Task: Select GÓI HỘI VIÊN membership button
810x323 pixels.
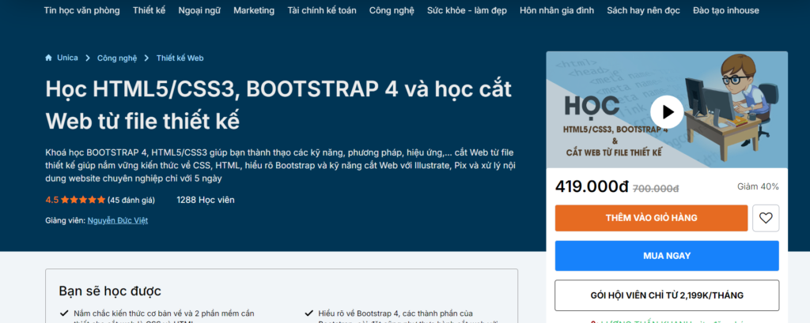Action: tap(667, 295)
